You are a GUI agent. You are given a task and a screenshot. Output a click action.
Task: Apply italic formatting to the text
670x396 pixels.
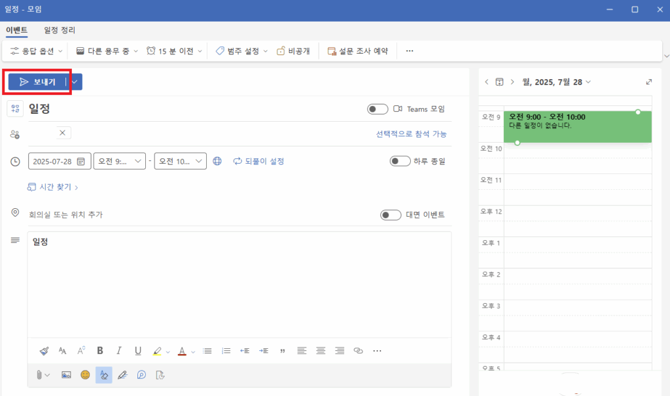(118, 351)
